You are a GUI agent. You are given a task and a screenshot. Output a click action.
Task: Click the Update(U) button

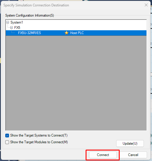point(130,144)
